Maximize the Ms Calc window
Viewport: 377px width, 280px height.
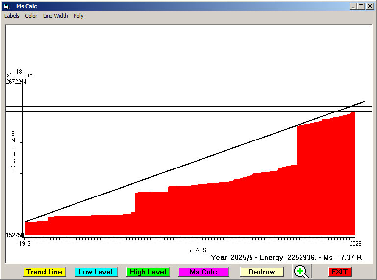pyautogui.click(x=361, y=6)
